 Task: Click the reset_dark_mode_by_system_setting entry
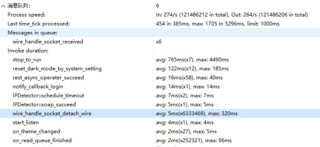57,69
